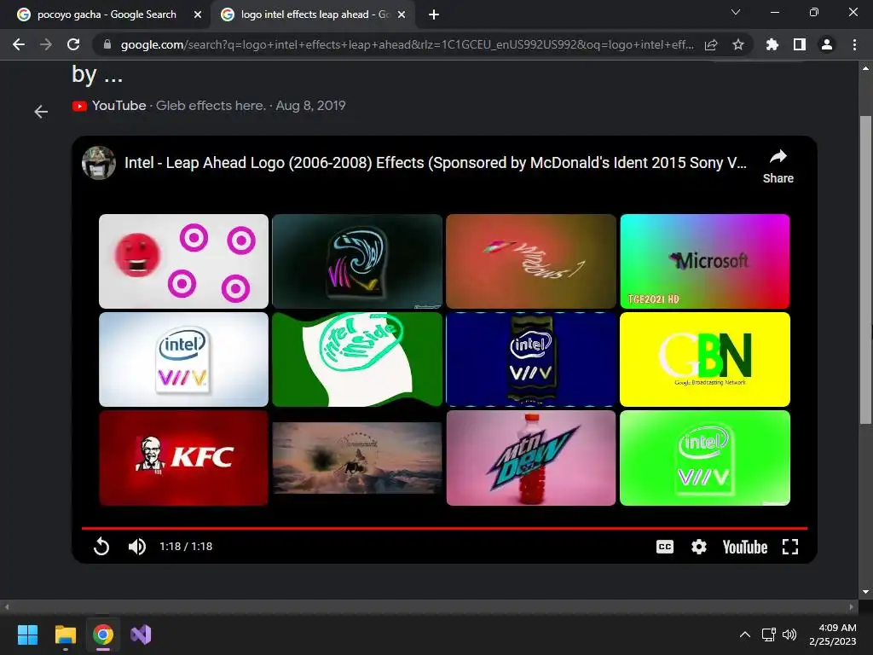Close the pocoyo gacha tab
This screenshot has width=873, height=655.
click(x=198, y=15)
